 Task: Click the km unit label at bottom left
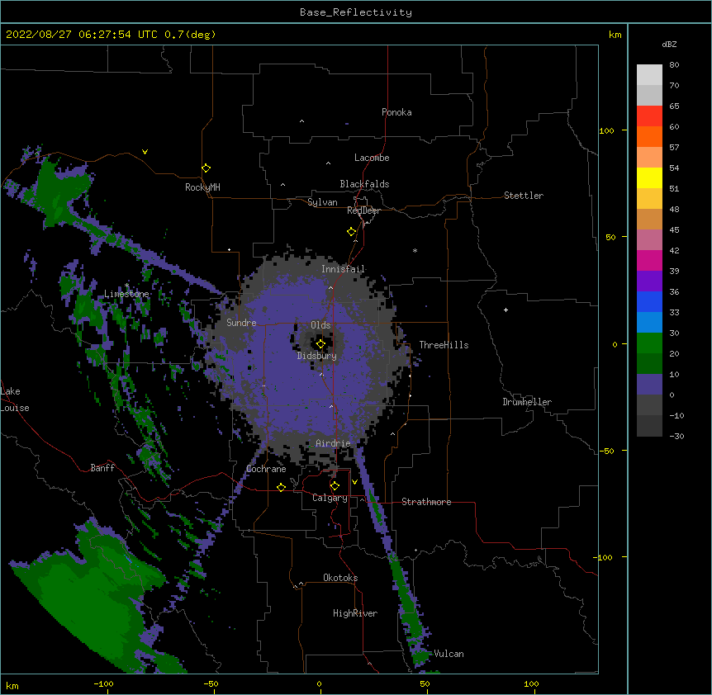click(x=12, y=685)
